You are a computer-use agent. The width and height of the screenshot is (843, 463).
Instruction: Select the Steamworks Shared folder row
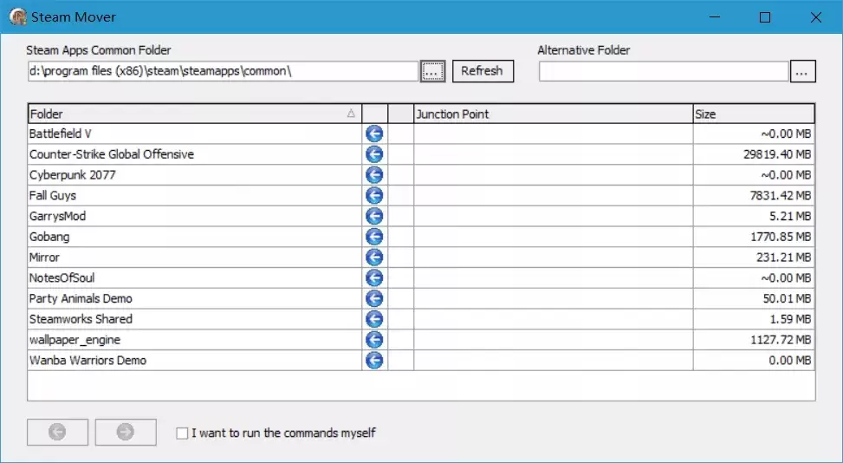421,319
